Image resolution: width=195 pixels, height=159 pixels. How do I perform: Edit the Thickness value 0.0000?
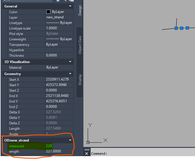pos(60,55)
